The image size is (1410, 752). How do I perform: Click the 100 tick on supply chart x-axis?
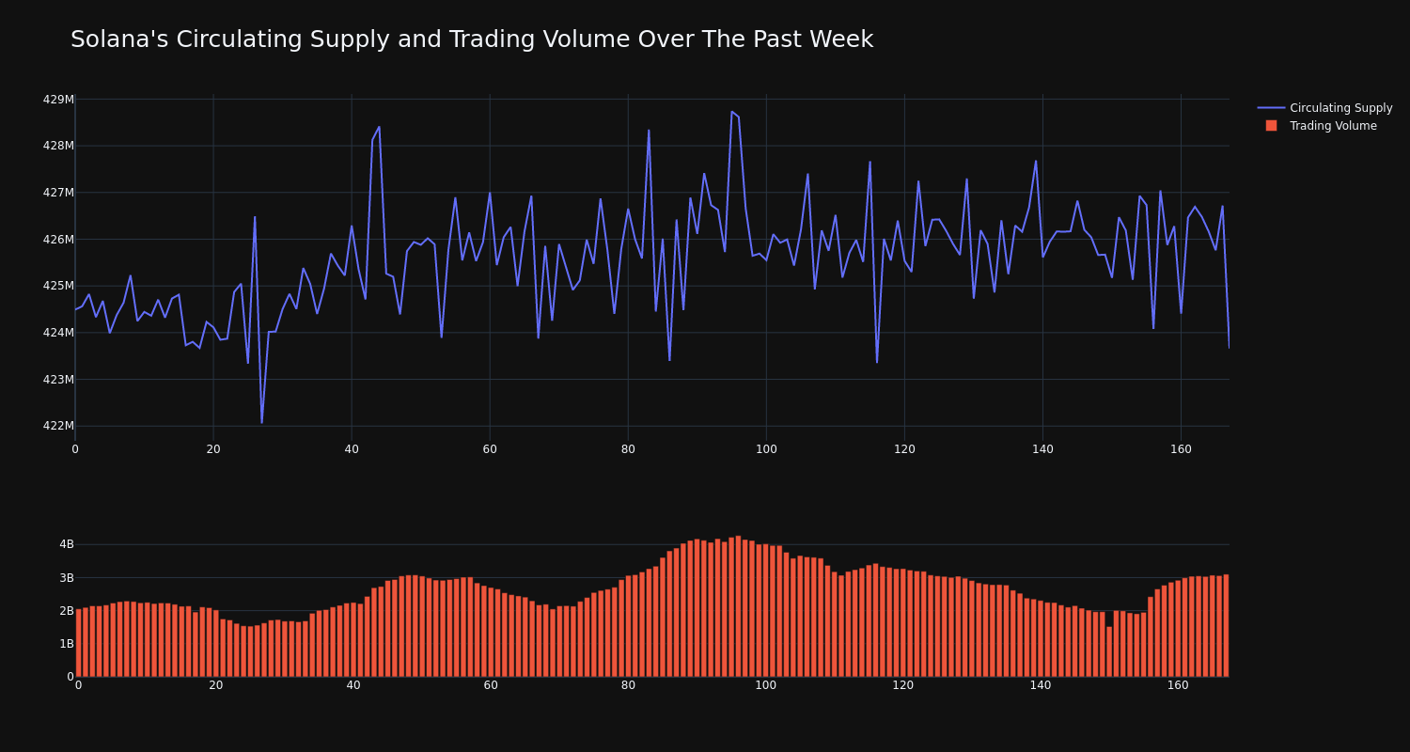coord(766,449)
